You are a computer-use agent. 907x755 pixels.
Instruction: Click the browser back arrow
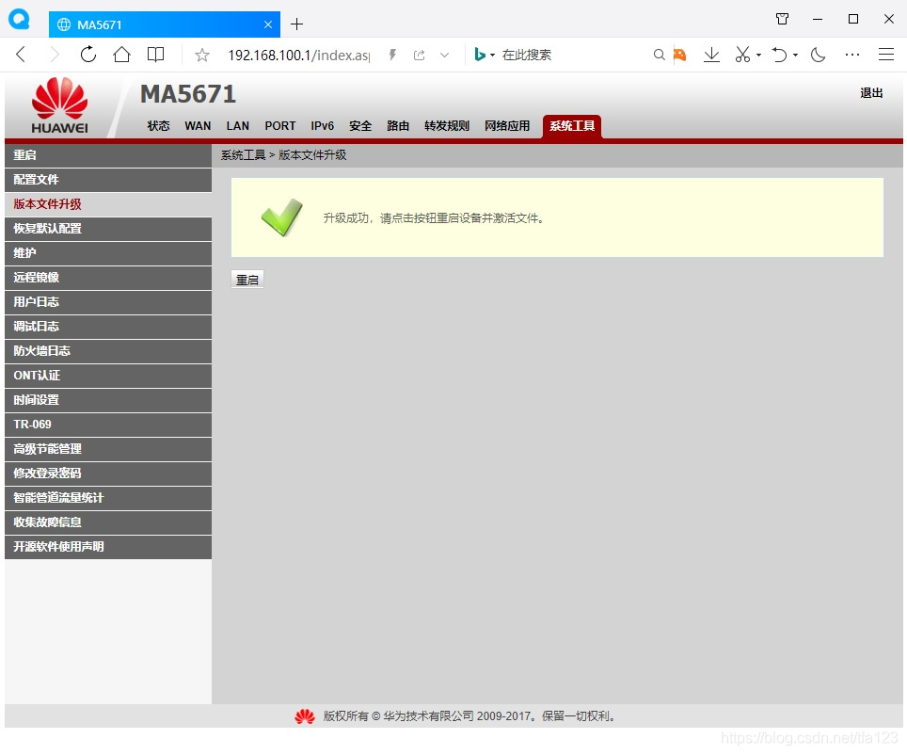pyautogui.click(x=21, y=55)
